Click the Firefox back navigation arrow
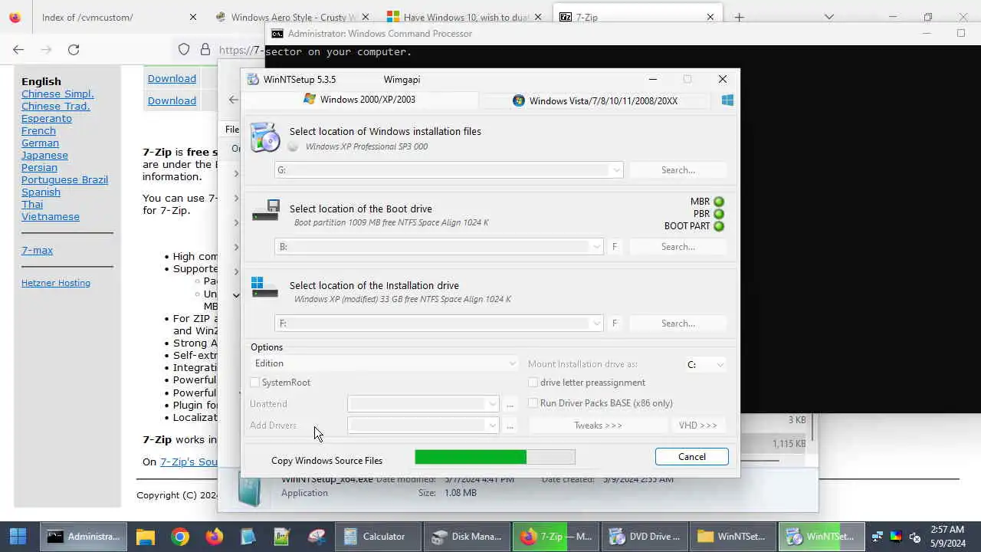This screenshot has width=981, height=552. coord(18,49)
